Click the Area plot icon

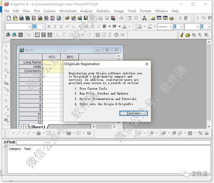69,133
